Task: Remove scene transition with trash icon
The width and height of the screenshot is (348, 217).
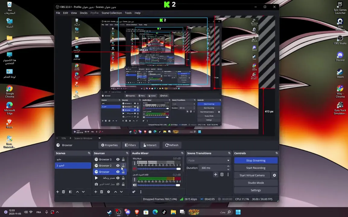Action: [222, 175]
